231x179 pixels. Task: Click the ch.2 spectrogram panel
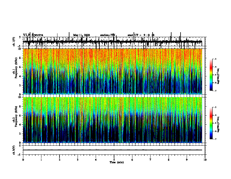coord(112,120)
